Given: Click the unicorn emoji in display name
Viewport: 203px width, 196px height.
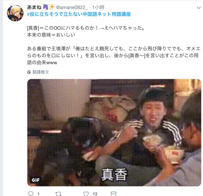Looking at the screenshot, I should [45, 7].
